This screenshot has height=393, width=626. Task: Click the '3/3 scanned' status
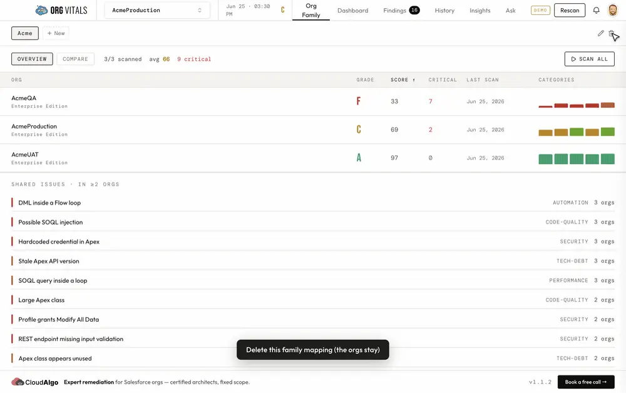(123, 59)
